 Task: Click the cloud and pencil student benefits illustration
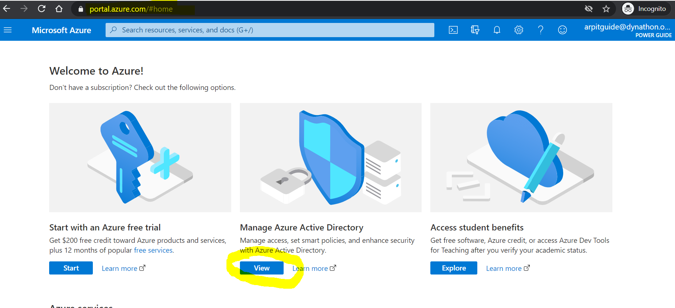coord(521,158)
